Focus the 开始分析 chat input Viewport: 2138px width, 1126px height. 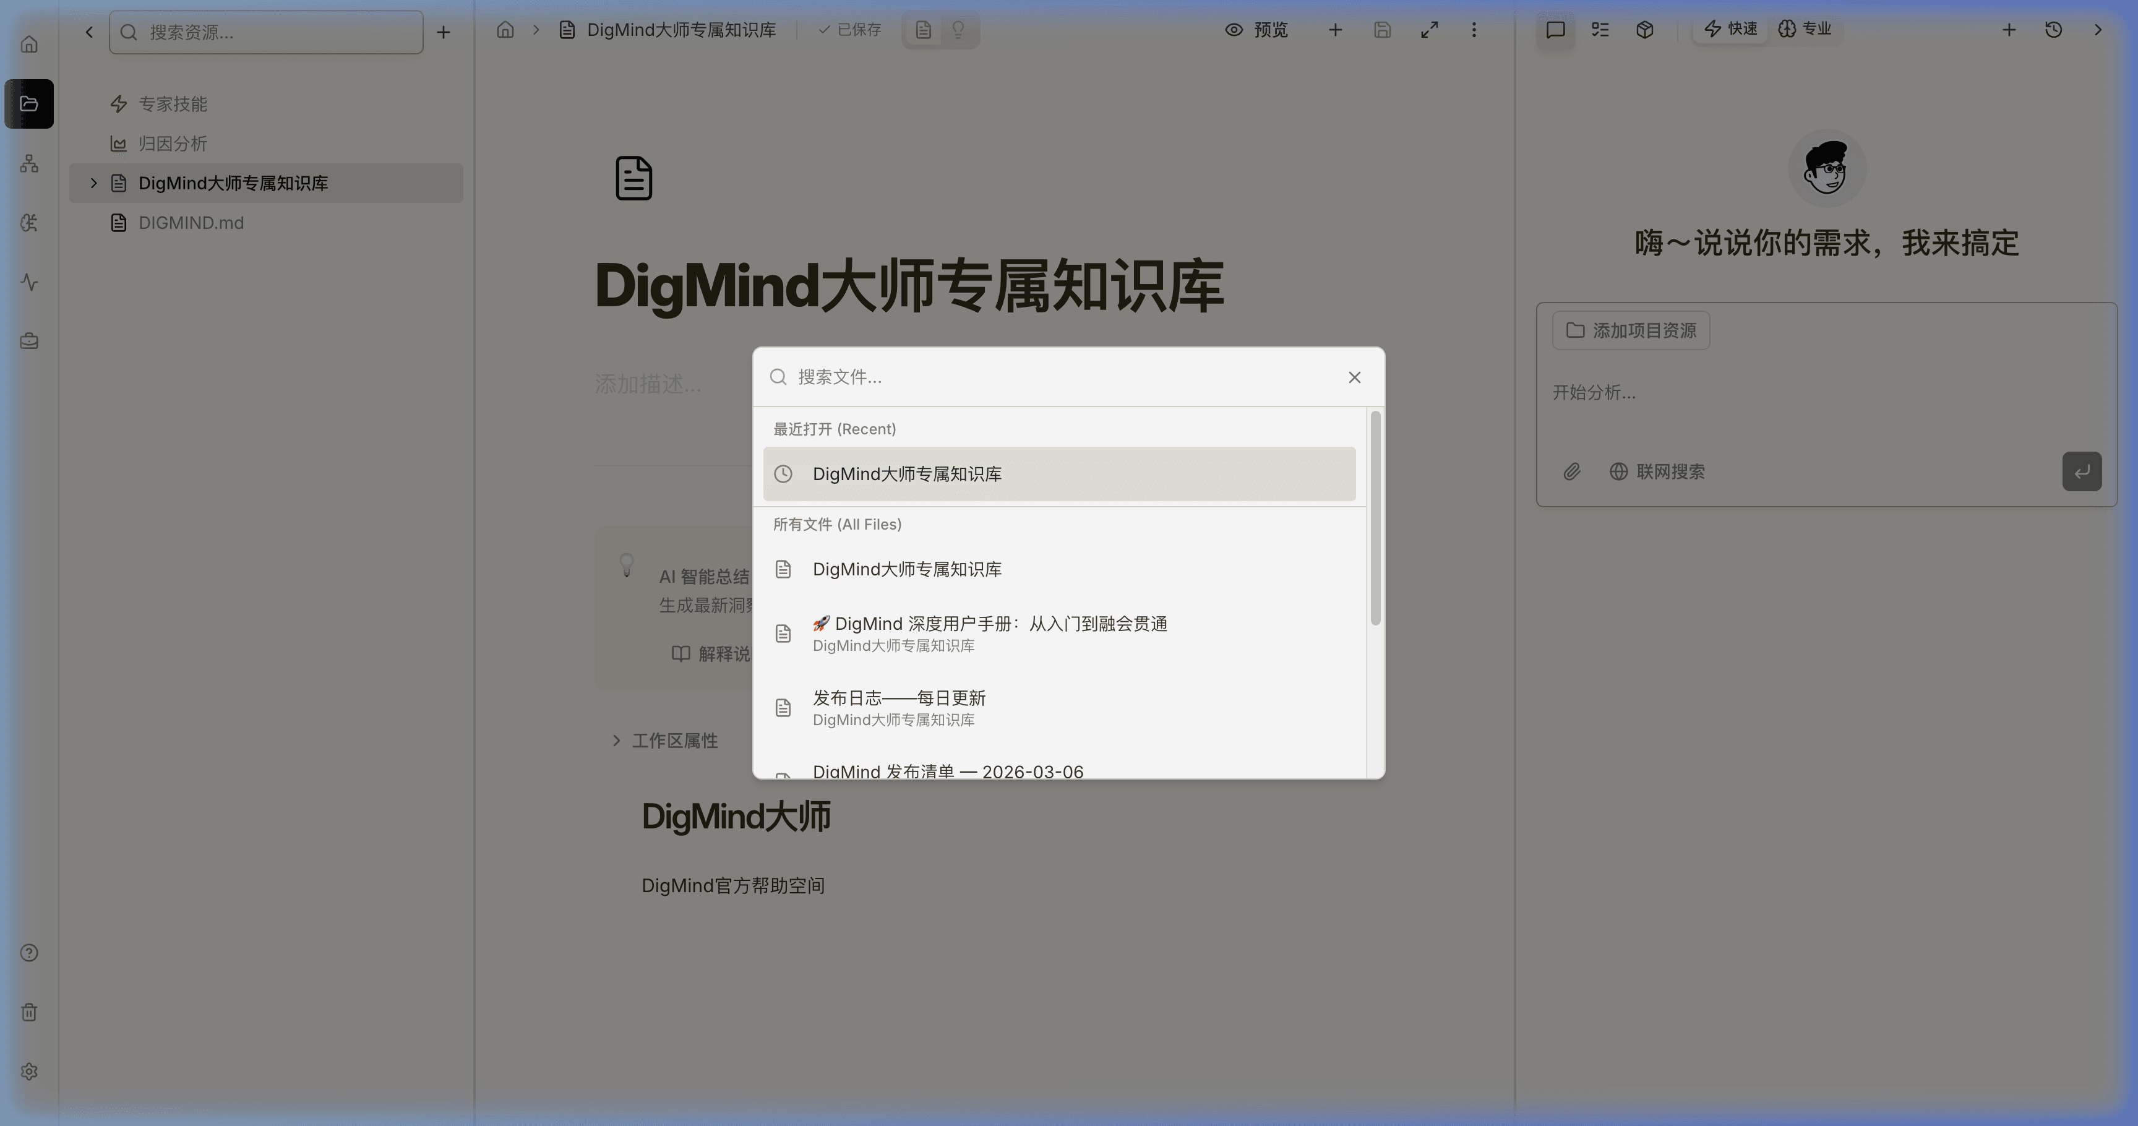point(1826,392)
